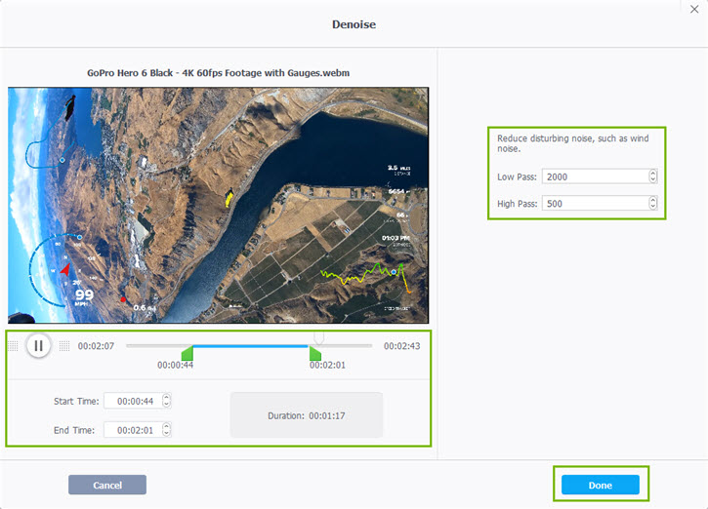Click the dotted icon left of pause

(x=14, y=345)
